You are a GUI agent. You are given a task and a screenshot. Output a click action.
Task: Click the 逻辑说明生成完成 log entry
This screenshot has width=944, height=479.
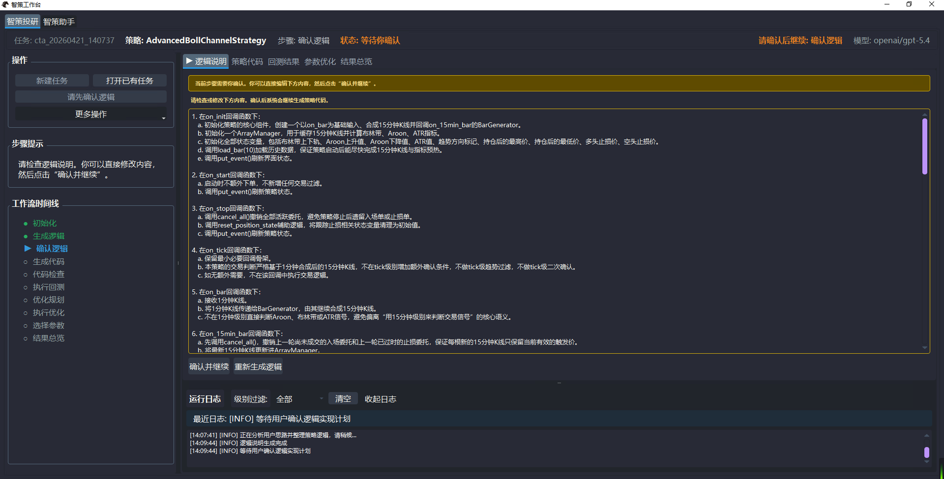click(x=238, y=443)
